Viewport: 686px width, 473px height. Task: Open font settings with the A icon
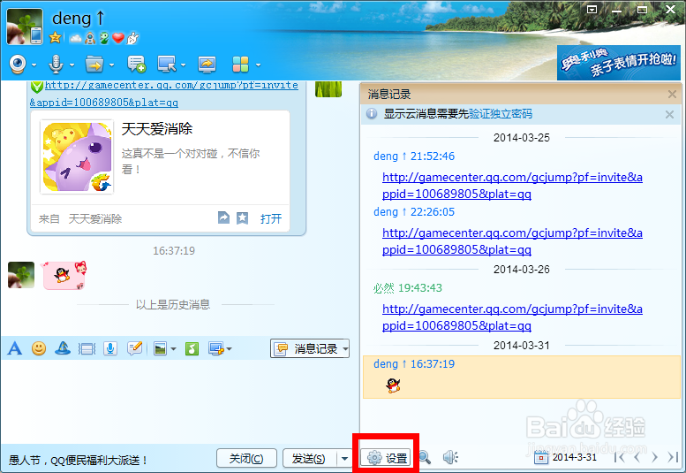[15, 348]
